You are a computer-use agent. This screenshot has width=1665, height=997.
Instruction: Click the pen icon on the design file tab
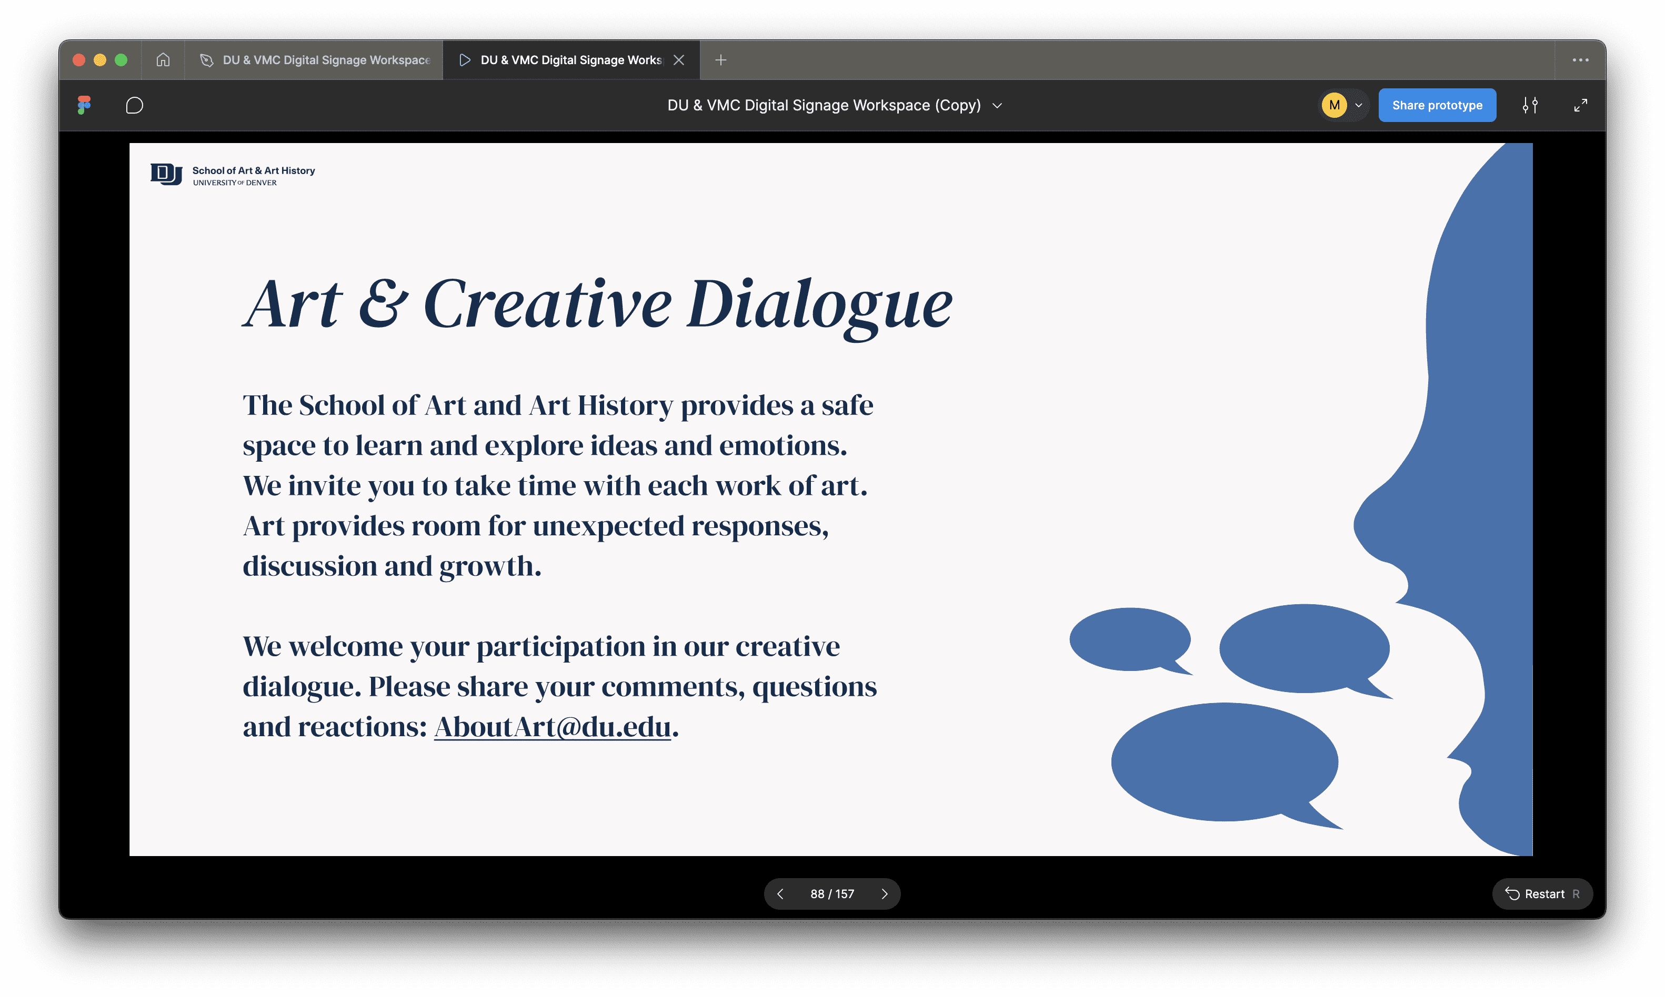(207, 60)
